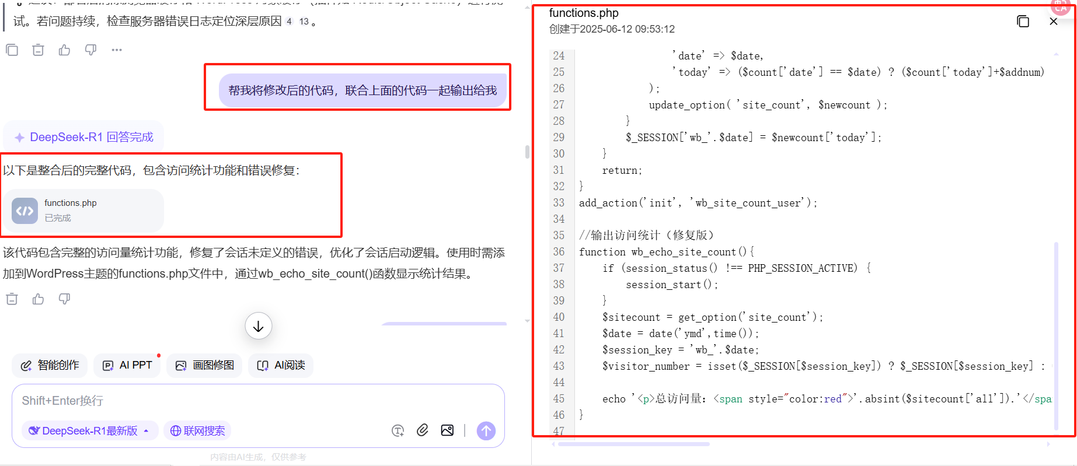Focus the Shift+Enter换行 message input field

point(257,401)
